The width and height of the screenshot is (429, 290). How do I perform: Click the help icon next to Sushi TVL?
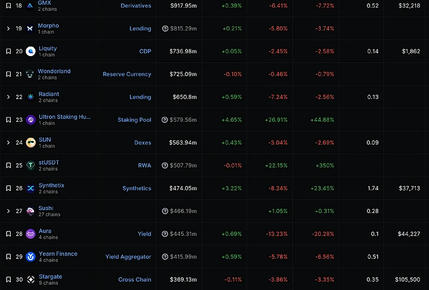[165, 211]
